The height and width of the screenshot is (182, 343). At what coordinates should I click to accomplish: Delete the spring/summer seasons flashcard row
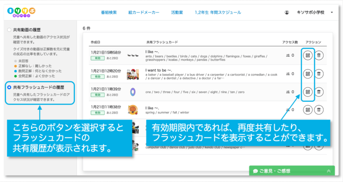(319, 110)
